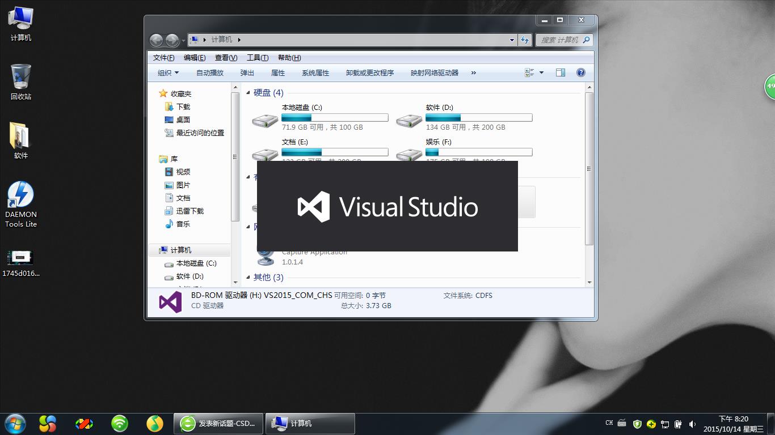This screenshot has height=435, width=775.
Task: Open the 工具(T) menu
Action: 258,58
